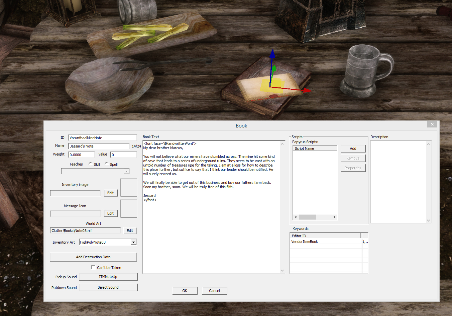This screenshot has height=316, width=452.
Task: Click the World Art path Clutter\Books\Note03.nif
Action: pyautogui.click(x=85, y=231)
